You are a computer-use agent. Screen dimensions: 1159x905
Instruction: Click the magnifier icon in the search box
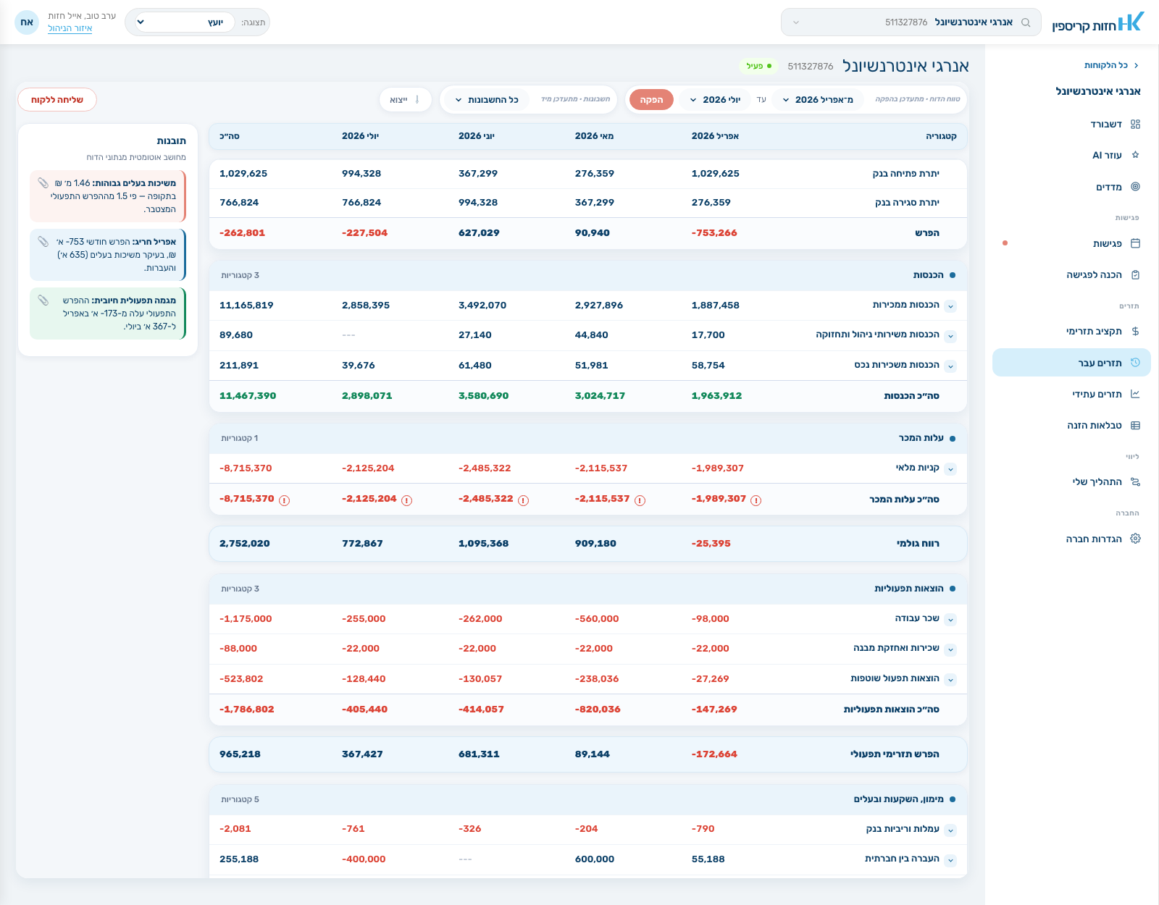pyautogui.click(x=1026, y=22)
